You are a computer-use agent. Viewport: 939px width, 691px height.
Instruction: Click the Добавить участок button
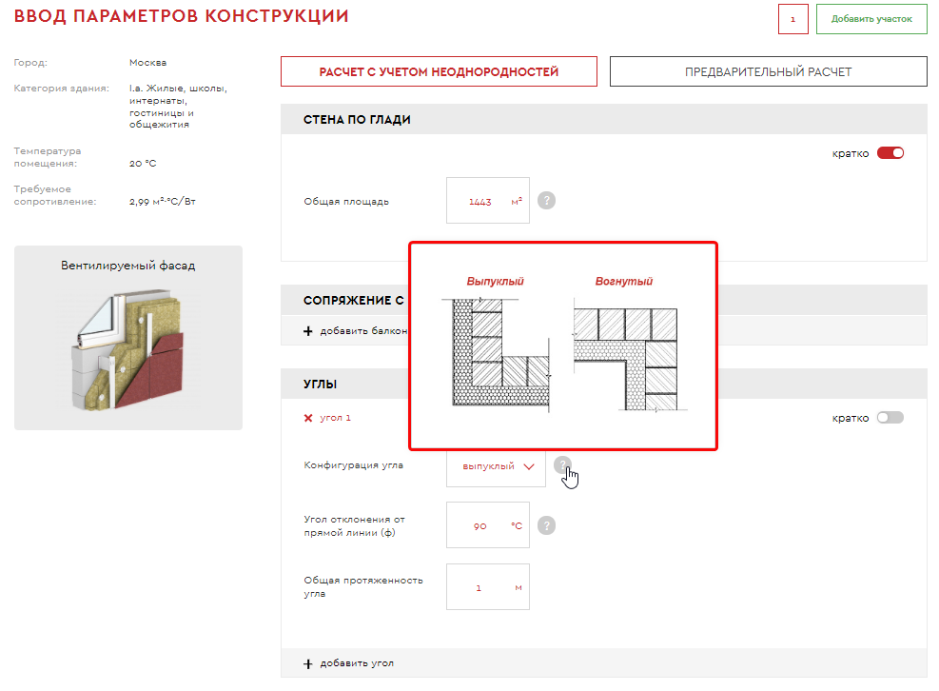(871, 19)
